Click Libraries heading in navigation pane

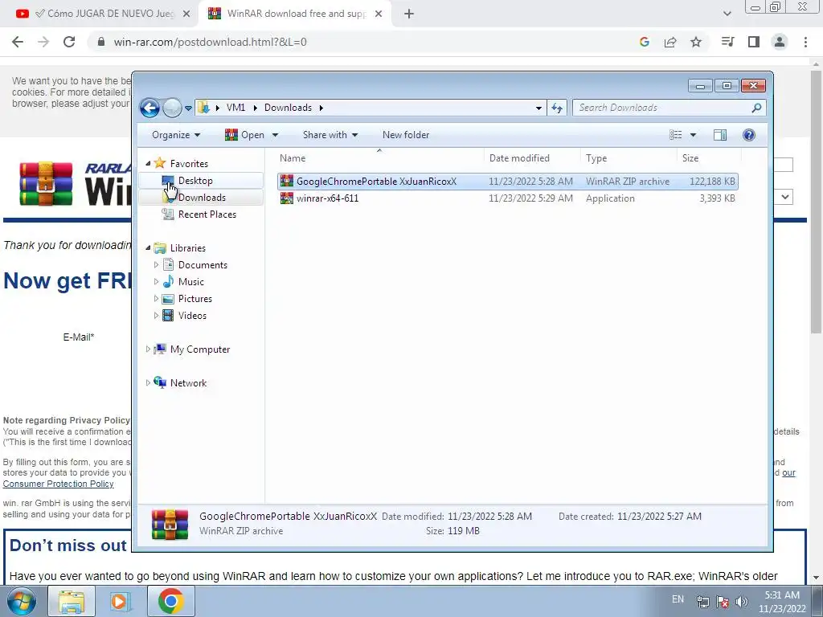click(187, 247)
